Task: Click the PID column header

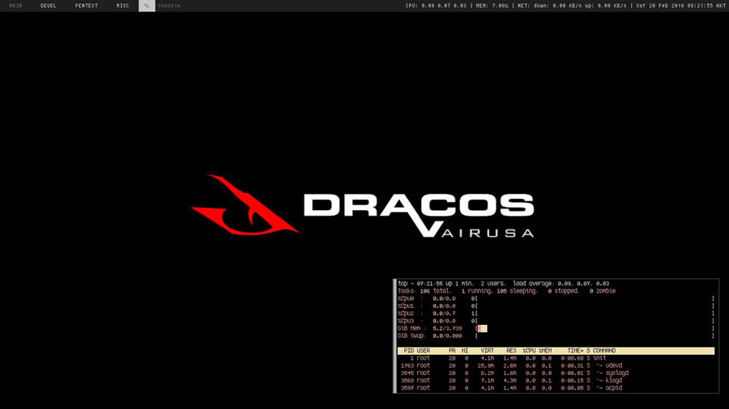Action: click(x=409, y=351)
